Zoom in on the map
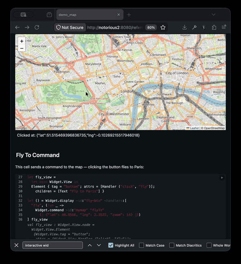This screenshot has width=241, height=264. pos(22,41)
